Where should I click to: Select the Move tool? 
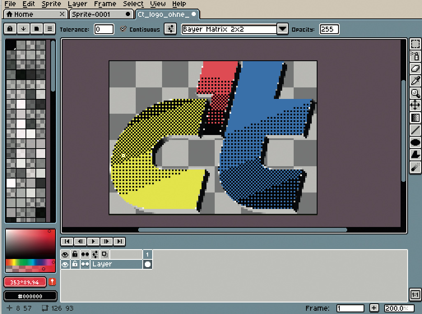tap(415, 105)
